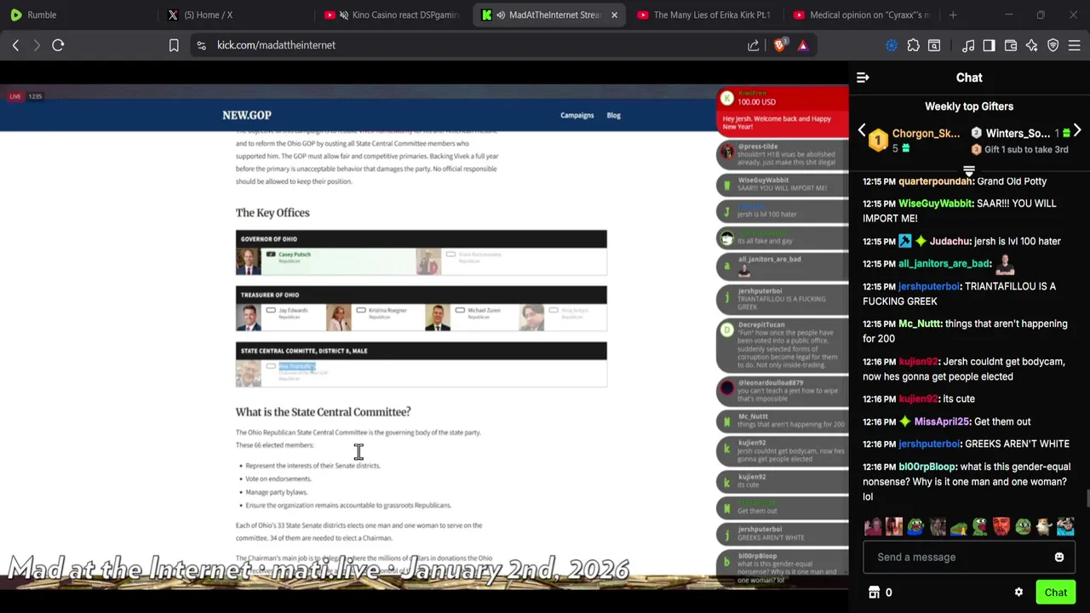Click Blog link on NEW.GOP page
The image size is (1090, 613).
click(x=613, y=115)
